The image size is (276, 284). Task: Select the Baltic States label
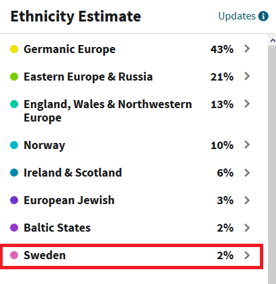(x=57, y=228)
